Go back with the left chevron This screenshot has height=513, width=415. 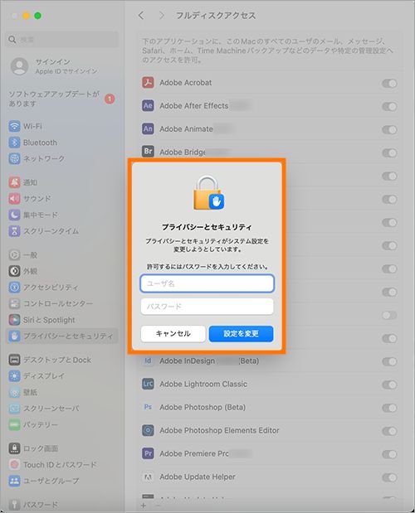(141, 16)
